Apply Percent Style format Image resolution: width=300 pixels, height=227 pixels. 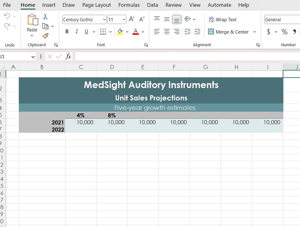(x=284, y=32)
